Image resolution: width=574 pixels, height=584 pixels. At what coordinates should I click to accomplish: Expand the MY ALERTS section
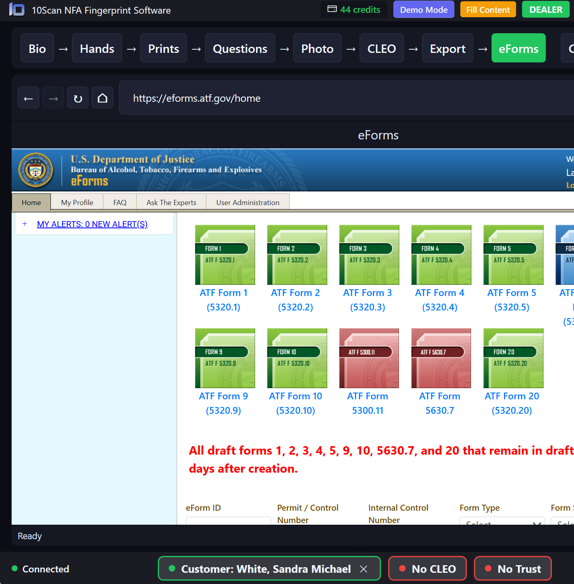coord(25,224)
